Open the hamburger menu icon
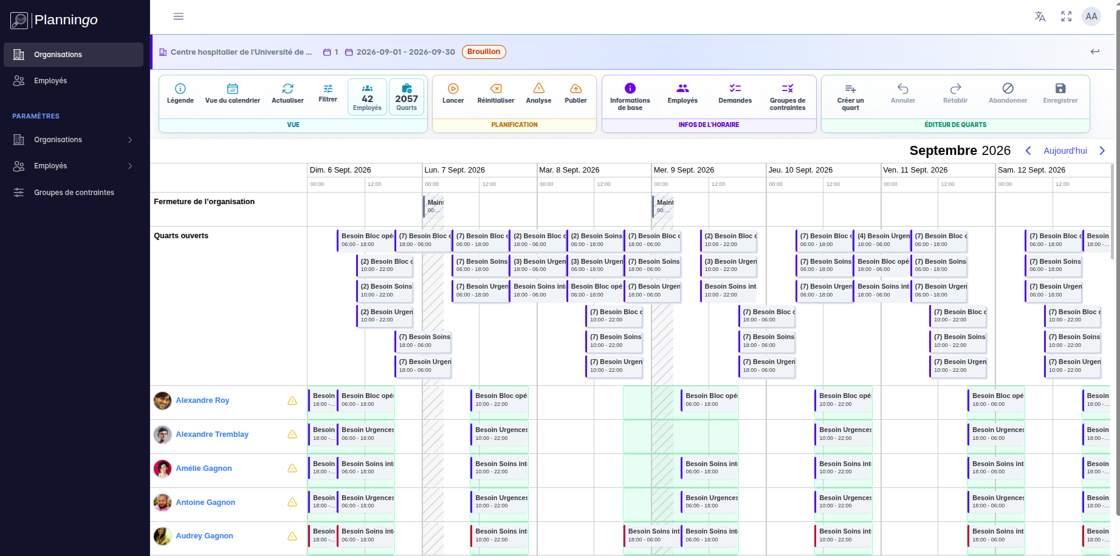The image size is (1120, 556). tap(178, 16)
